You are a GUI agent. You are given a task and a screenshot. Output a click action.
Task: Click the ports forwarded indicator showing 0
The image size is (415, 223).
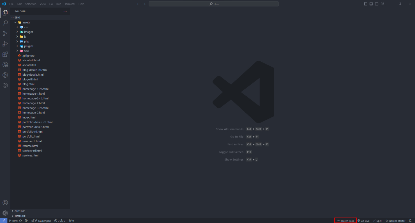coord(71,221)
